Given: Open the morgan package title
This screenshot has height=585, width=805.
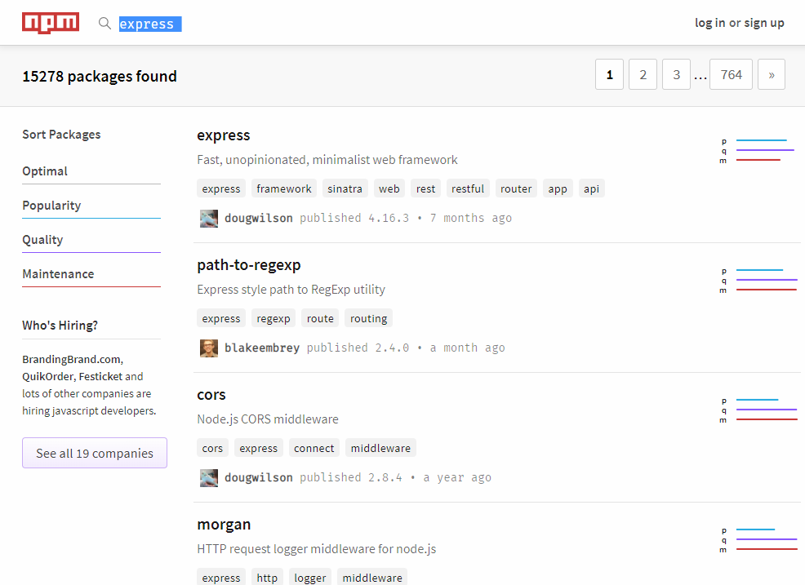Looking at the screenshot, I should click(x=224, y=525).
